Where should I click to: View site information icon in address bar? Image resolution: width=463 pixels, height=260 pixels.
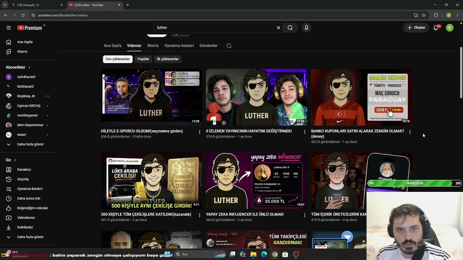pyautogui.click(x=33, y=15)
